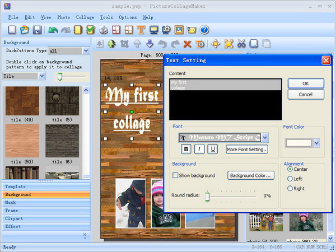
Task: Toggle Underline formatting button
Action: [x=213, y=149]
